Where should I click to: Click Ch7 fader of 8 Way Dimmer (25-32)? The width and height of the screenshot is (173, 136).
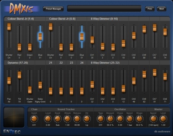click(x=155, y=73)
